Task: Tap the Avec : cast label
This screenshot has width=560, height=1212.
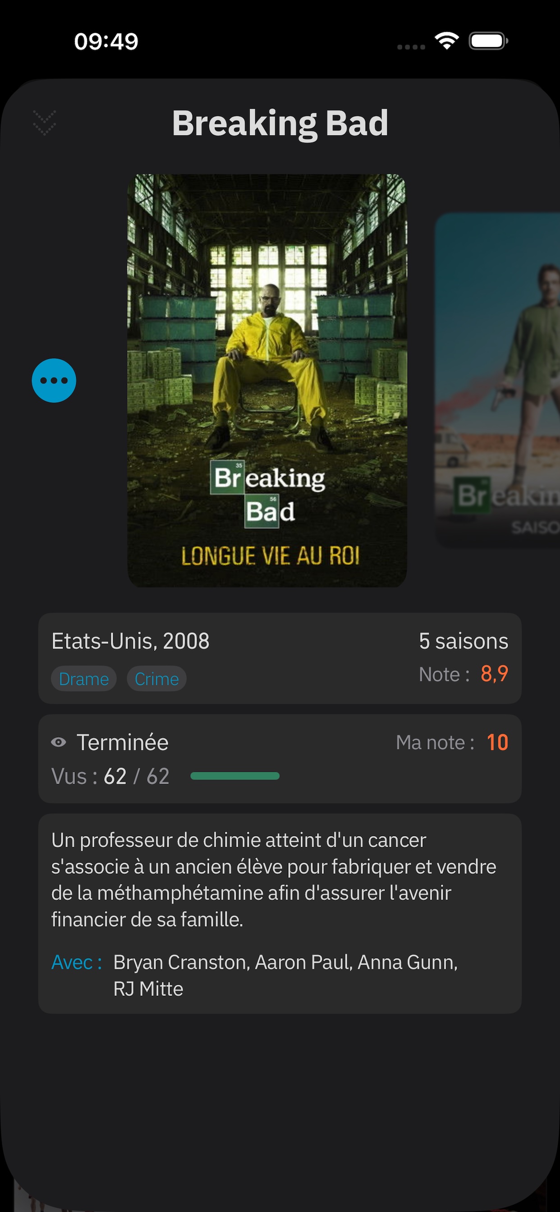Action: point(77,962)
